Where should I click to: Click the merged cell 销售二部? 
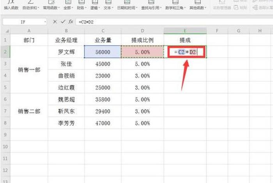(x=29, y=111)
